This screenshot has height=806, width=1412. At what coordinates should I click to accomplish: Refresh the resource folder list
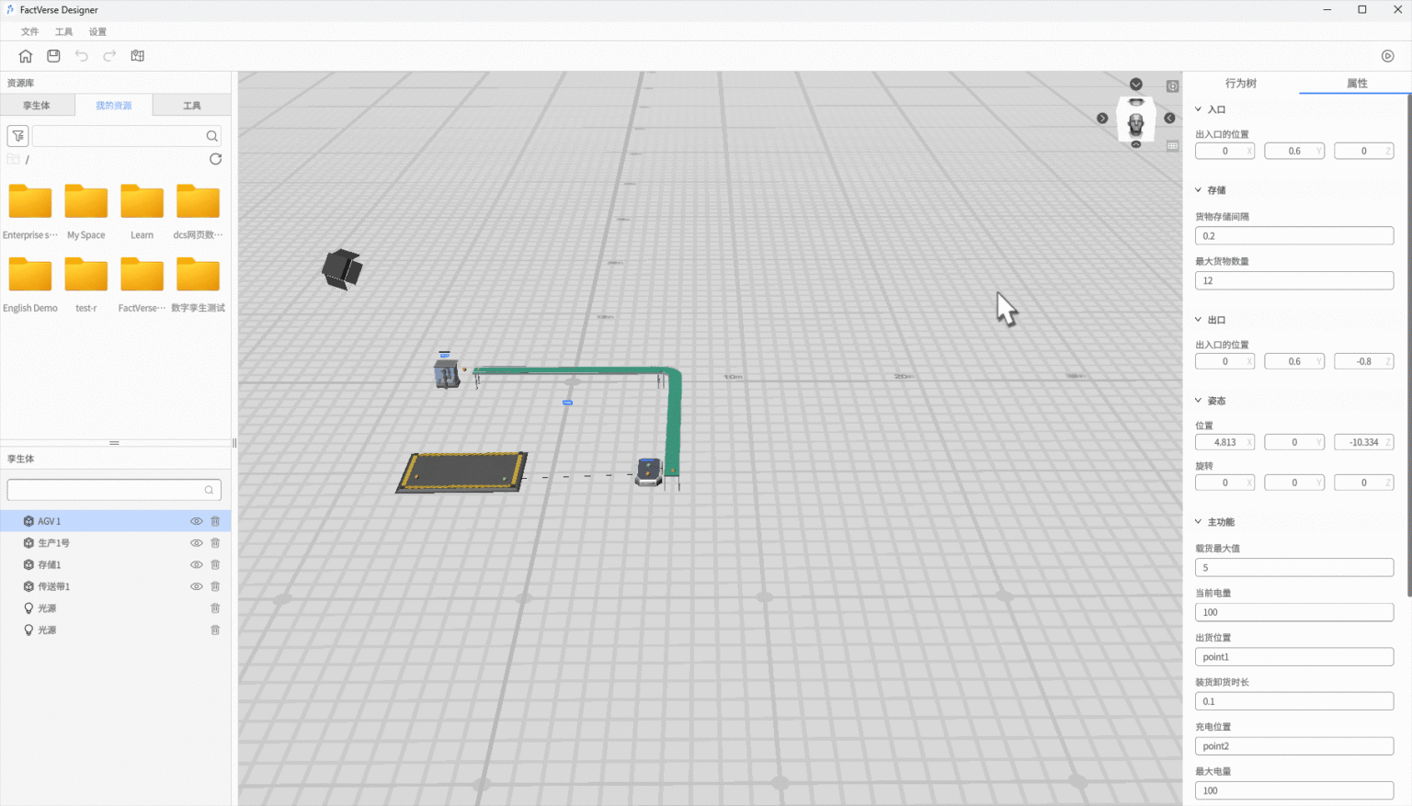[215, 159]
